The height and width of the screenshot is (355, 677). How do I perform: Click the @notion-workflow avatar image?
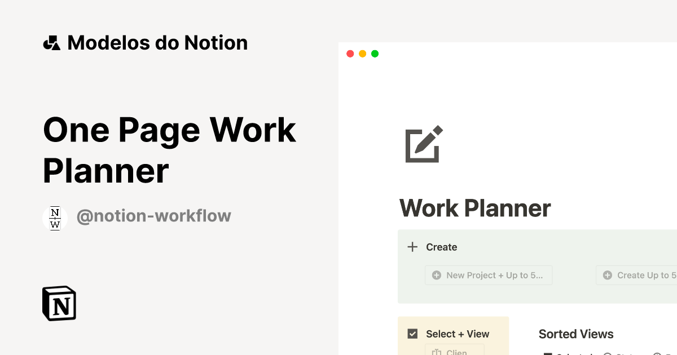pos(55,218)
